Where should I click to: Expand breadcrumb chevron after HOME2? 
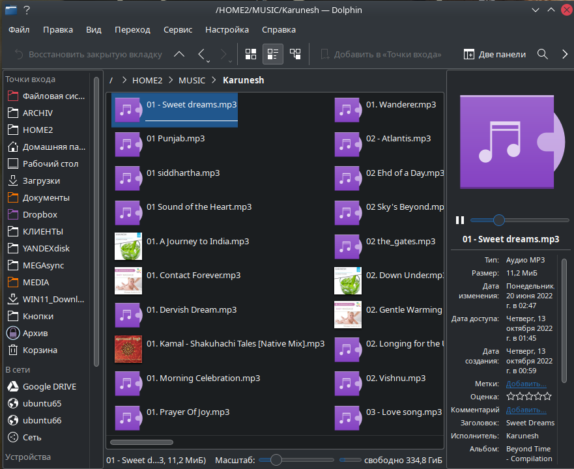point(171,80)
